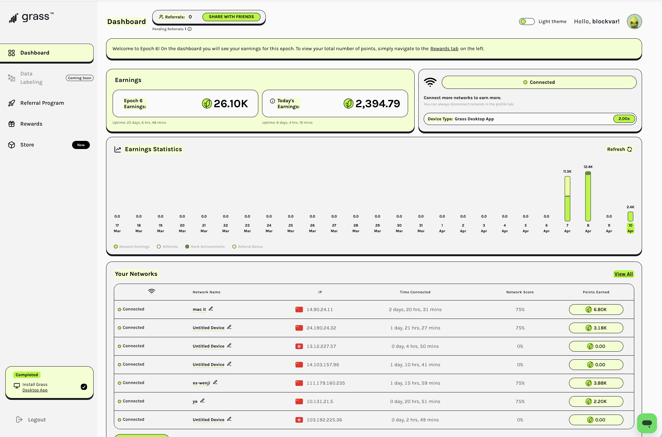
Task: Edit name of device 103.192.225.36
Action: [229, 419]
